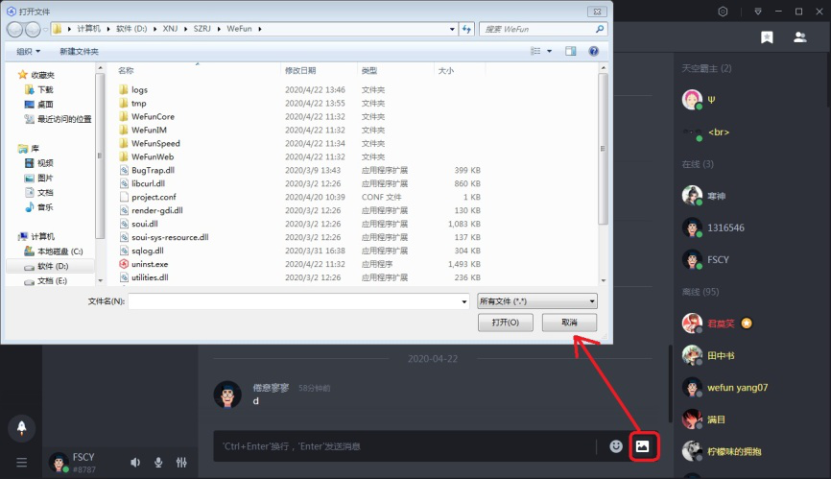This screenshot has height=479, width=831.
Task: Mute the speaker in user panel
Action: pyautogui.click(x=135, y=463)
